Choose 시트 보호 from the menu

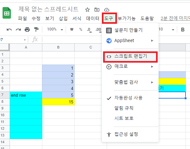pos(130,118)
